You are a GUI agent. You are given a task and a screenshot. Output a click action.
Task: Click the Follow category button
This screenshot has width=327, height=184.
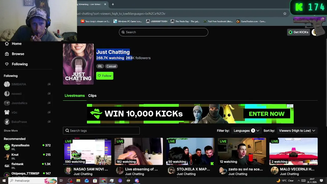[x=105, y=76]
